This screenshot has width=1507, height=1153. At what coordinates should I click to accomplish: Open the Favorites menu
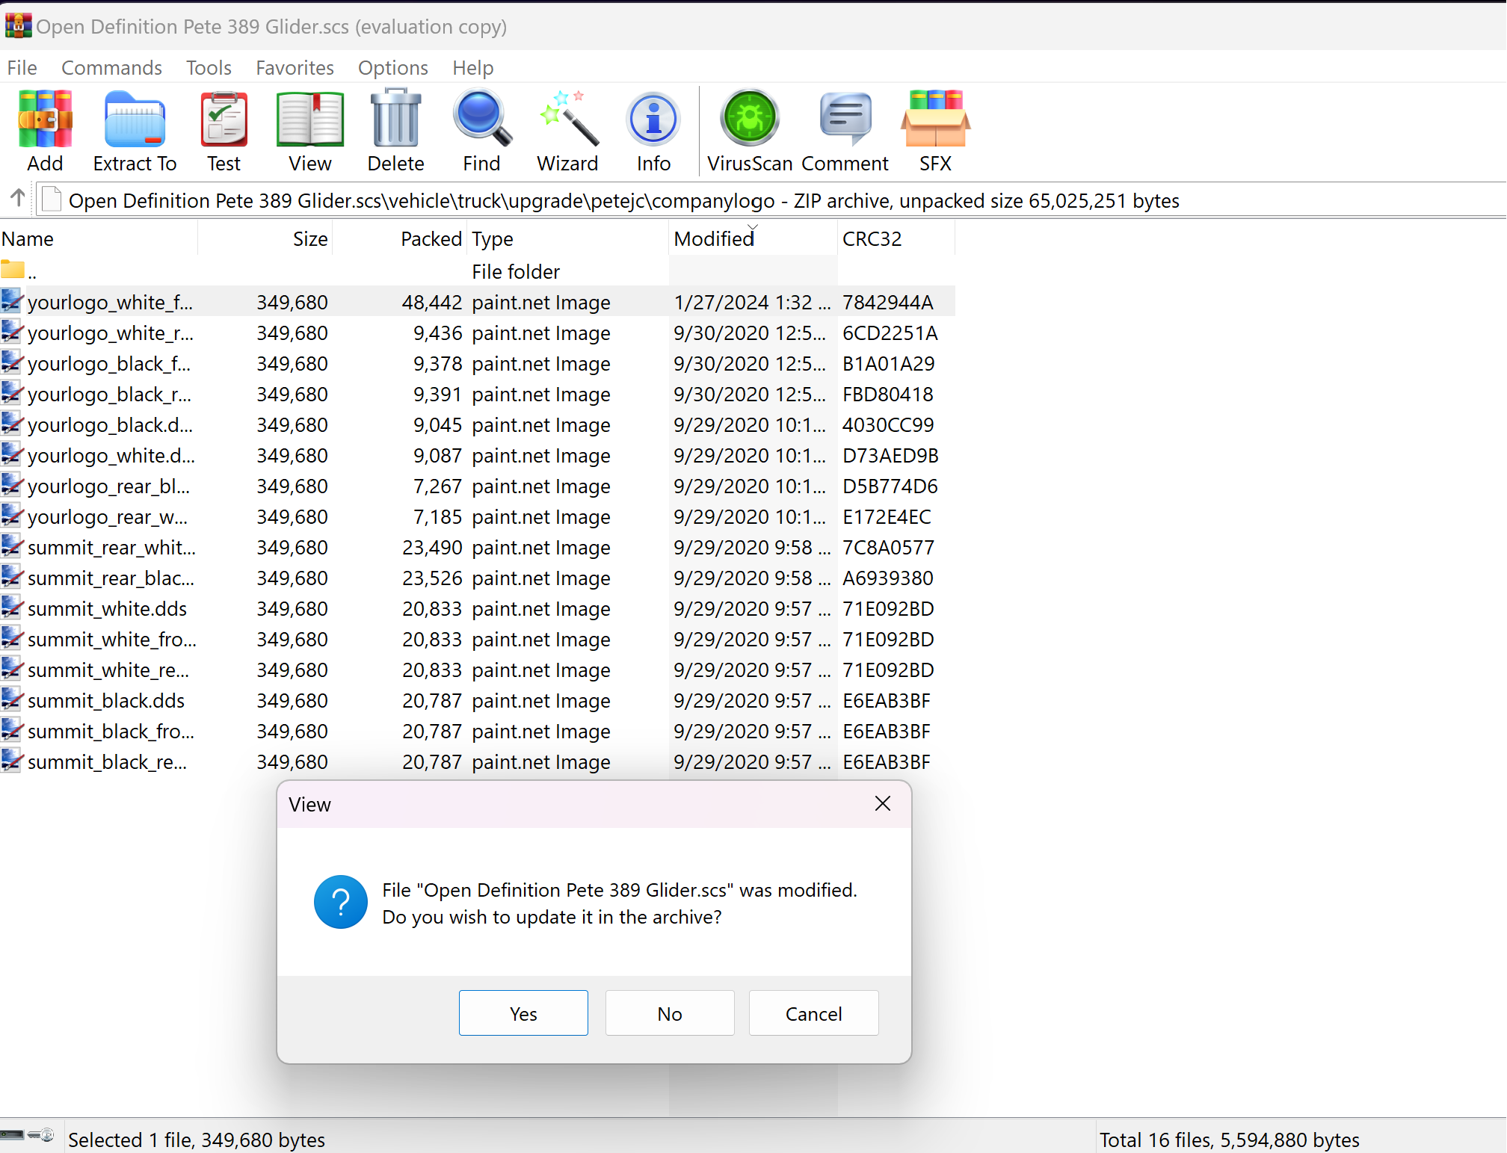point(295,68)
